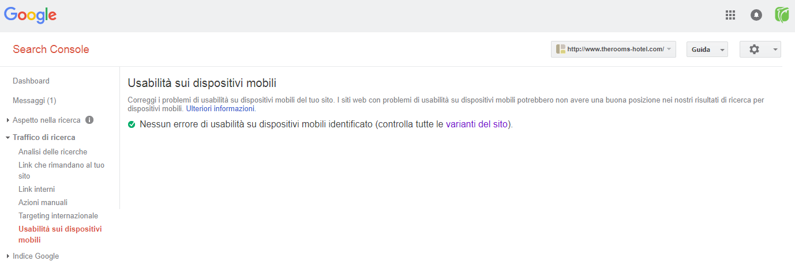Open the Google apps grid icon
The image size is (795, 265).
pos(730,15)
